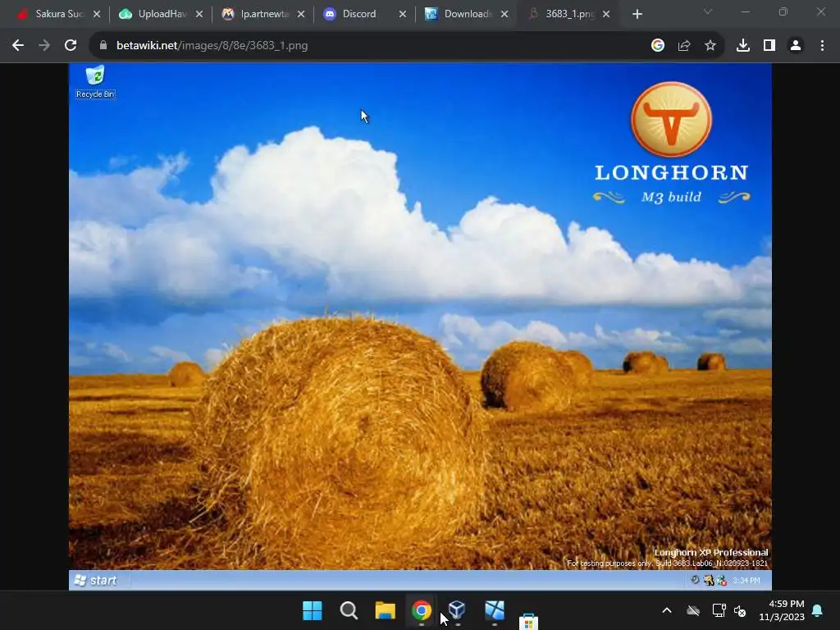840x630 pixels.
Task: Select the 3683_1.png tab
Action: (x=568, y=14)
